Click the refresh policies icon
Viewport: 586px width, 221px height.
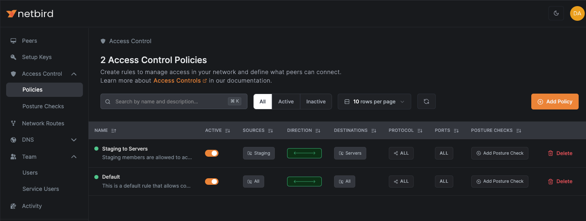tap(426, 102)
